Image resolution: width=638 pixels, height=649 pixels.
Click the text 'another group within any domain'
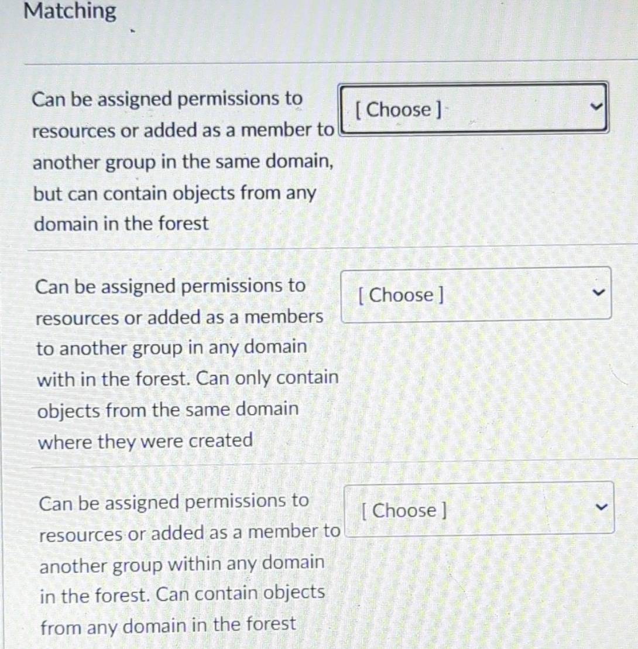pyautogui.click(x=182, y=563)
